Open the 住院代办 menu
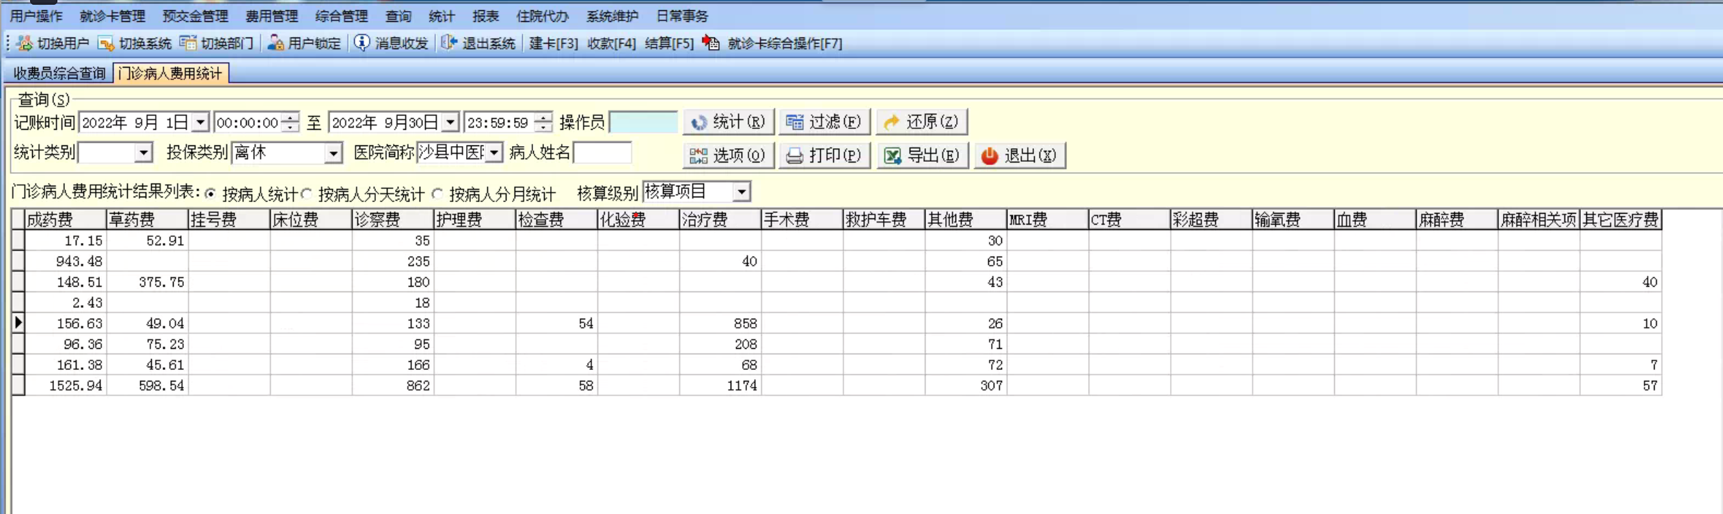This screenshot has width=1723, height=514. 543,16
